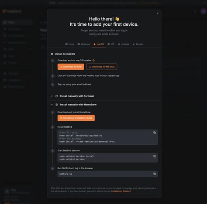Screen dimensions: 207x204
Task: Copy the brew install commands
Action: [x=155, y=133]
